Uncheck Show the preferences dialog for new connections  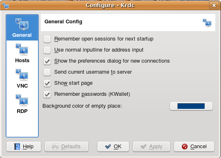pos(47,61)
